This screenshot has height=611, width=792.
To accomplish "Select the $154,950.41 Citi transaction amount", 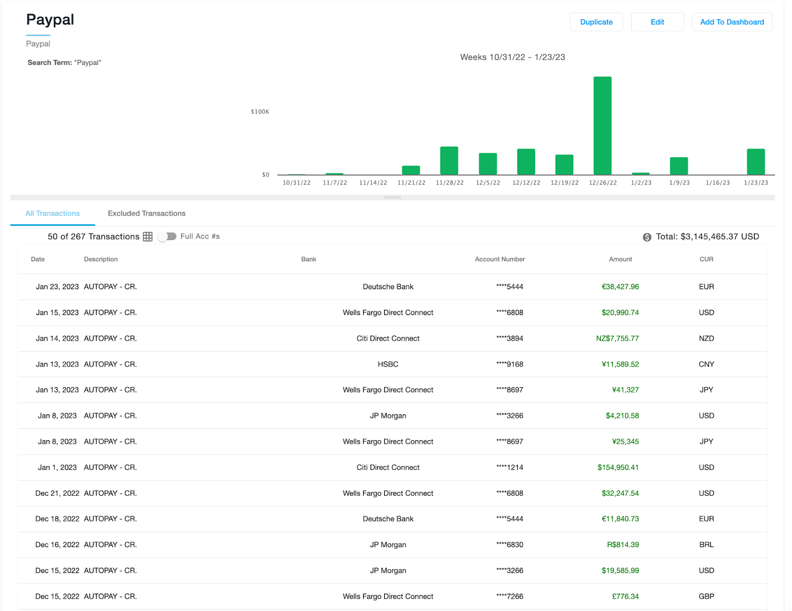I will pos(618,467).
